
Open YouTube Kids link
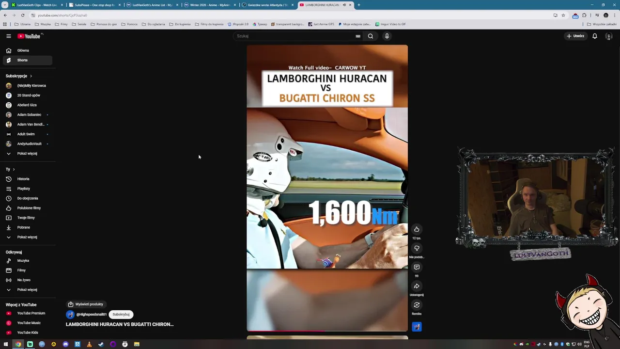(27, 333)
